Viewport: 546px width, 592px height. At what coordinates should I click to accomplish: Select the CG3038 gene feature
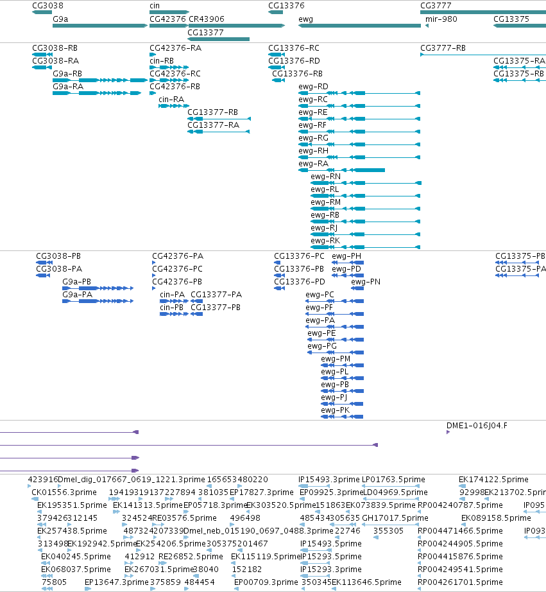[42, 12]
